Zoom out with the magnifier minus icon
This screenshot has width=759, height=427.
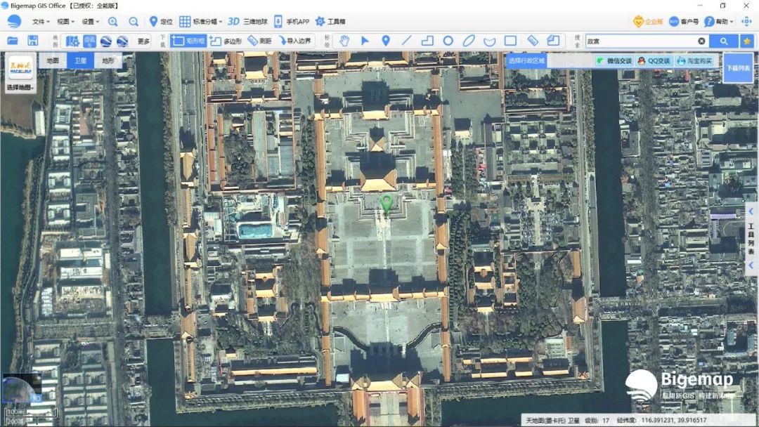[x=134, y=22]
